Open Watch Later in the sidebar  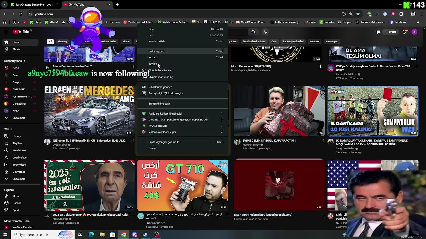click(x=21, y=150)
